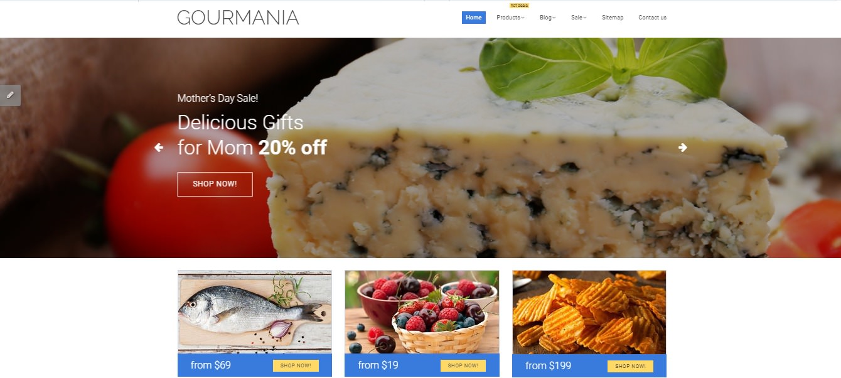The height and width of the screenshot is (378, 841).
Task: Click the GOURMANIA logo
Action: (238, 18)
